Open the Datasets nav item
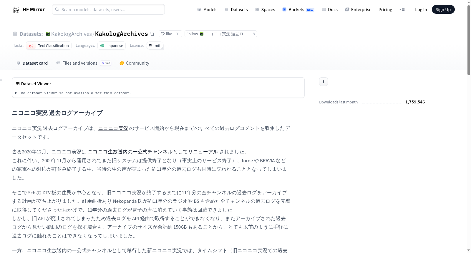The height and width of the screenshot is (253, 471). click(x=236, y=10)
